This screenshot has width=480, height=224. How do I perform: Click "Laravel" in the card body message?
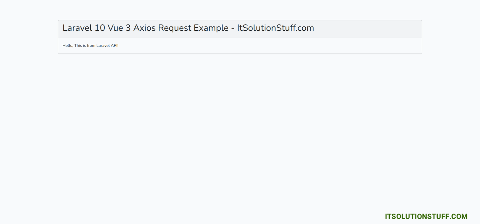pyautogui.click(x=103, y=46)
